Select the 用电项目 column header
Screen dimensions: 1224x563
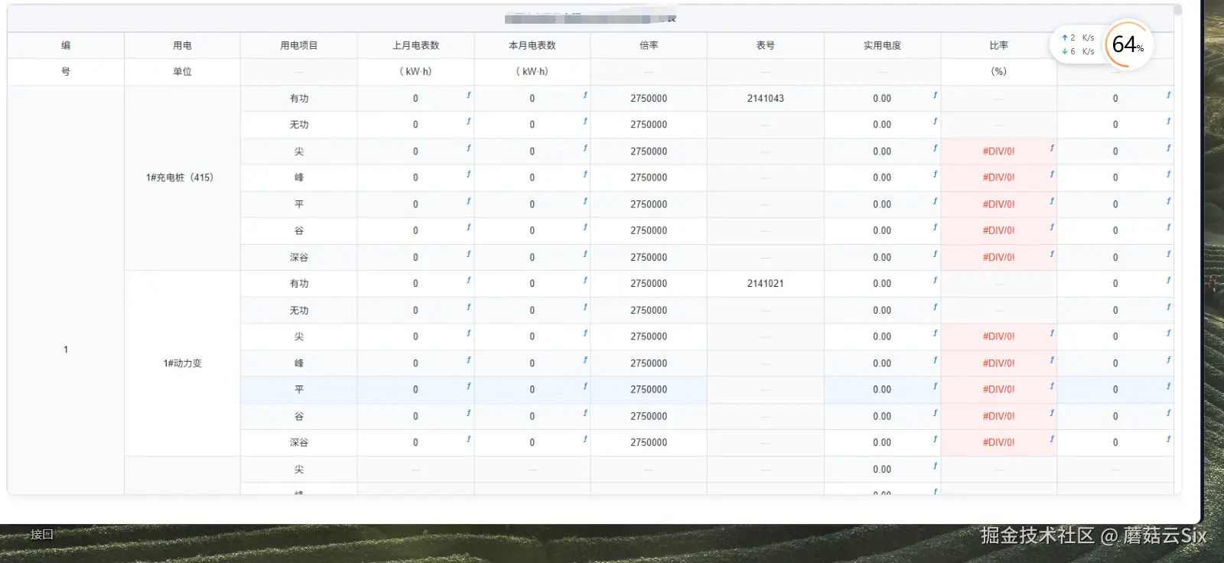click(299, 45)
